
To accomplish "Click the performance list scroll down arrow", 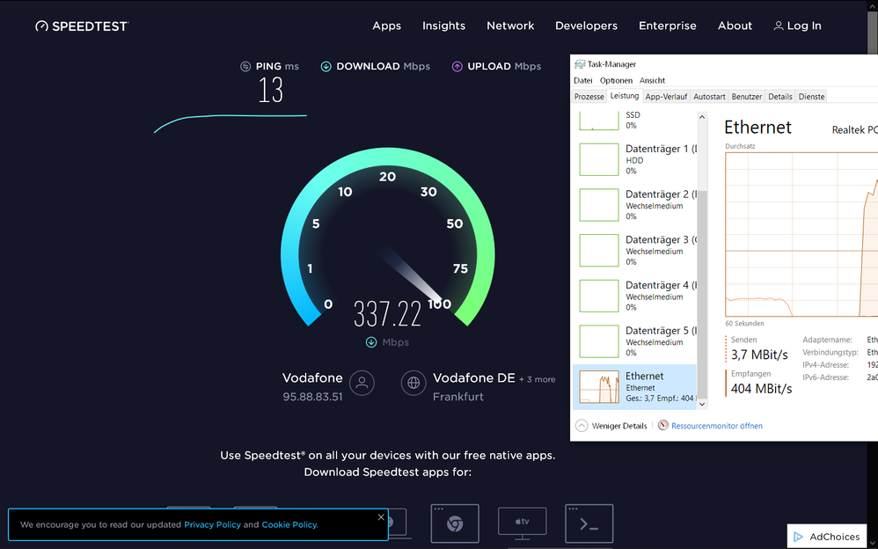I will point(702,404).
